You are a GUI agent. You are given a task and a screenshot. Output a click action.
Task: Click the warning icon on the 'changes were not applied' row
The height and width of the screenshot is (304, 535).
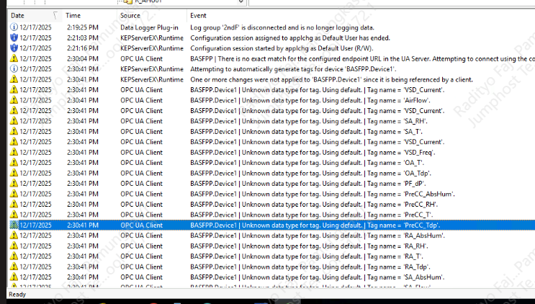(14, 79)
